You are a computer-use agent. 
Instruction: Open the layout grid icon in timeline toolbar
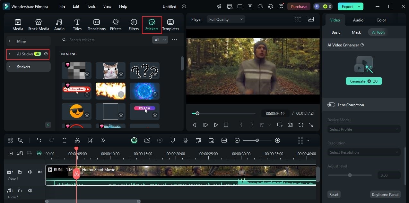point(10,140)
